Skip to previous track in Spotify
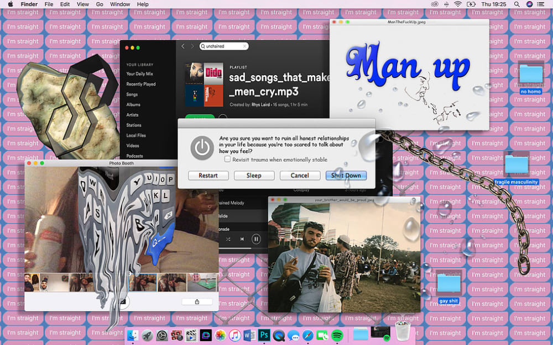The image size is (553, 345). tap(242, 239)
